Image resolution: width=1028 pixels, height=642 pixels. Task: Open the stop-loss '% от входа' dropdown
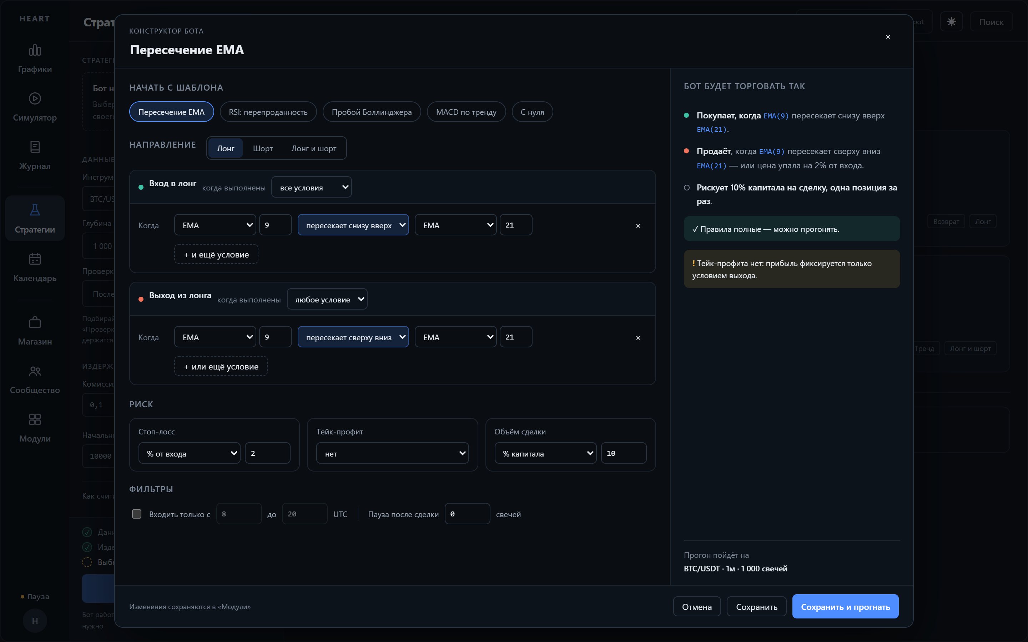pos(190,453)
